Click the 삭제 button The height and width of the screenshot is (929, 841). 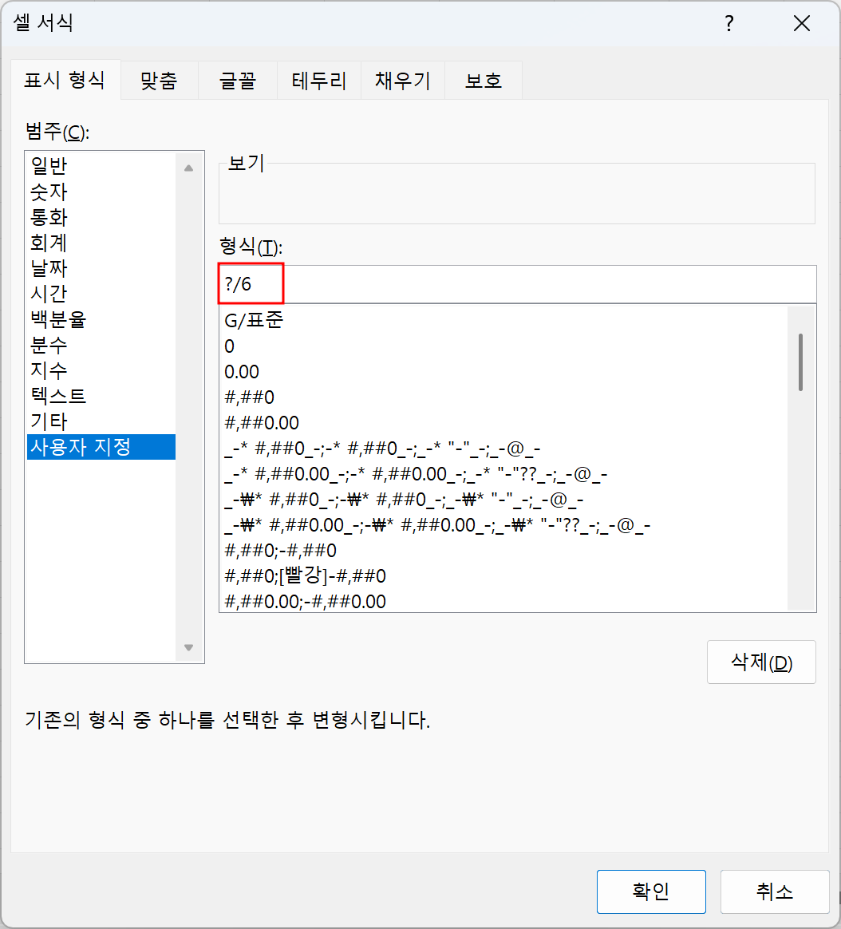click(760, 662)
